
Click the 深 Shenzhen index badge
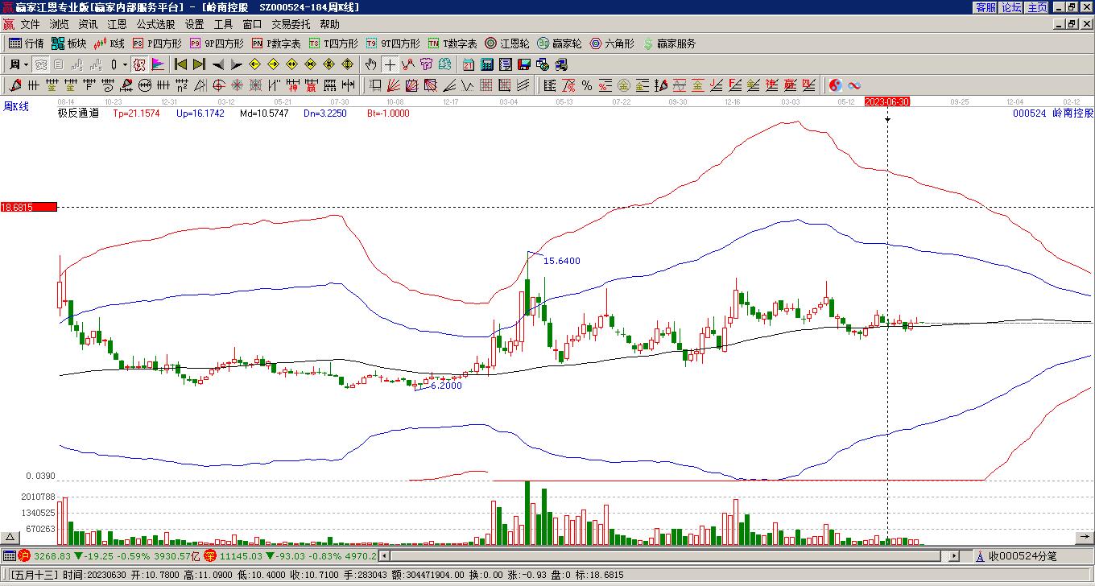click(x=209, y=555)
